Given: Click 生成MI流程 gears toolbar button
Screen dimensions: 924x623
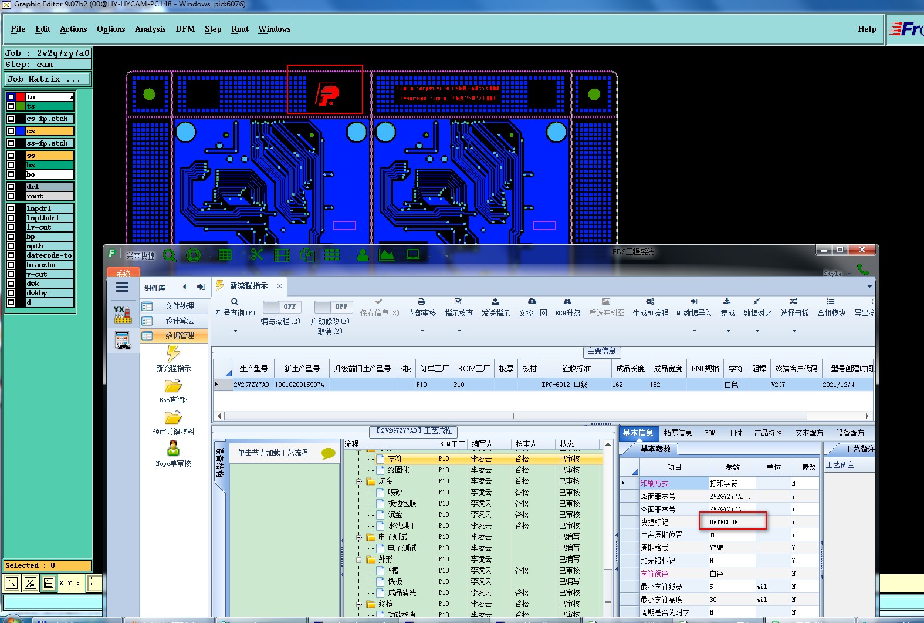Looking at the screenshot, I should click(650, 308).
